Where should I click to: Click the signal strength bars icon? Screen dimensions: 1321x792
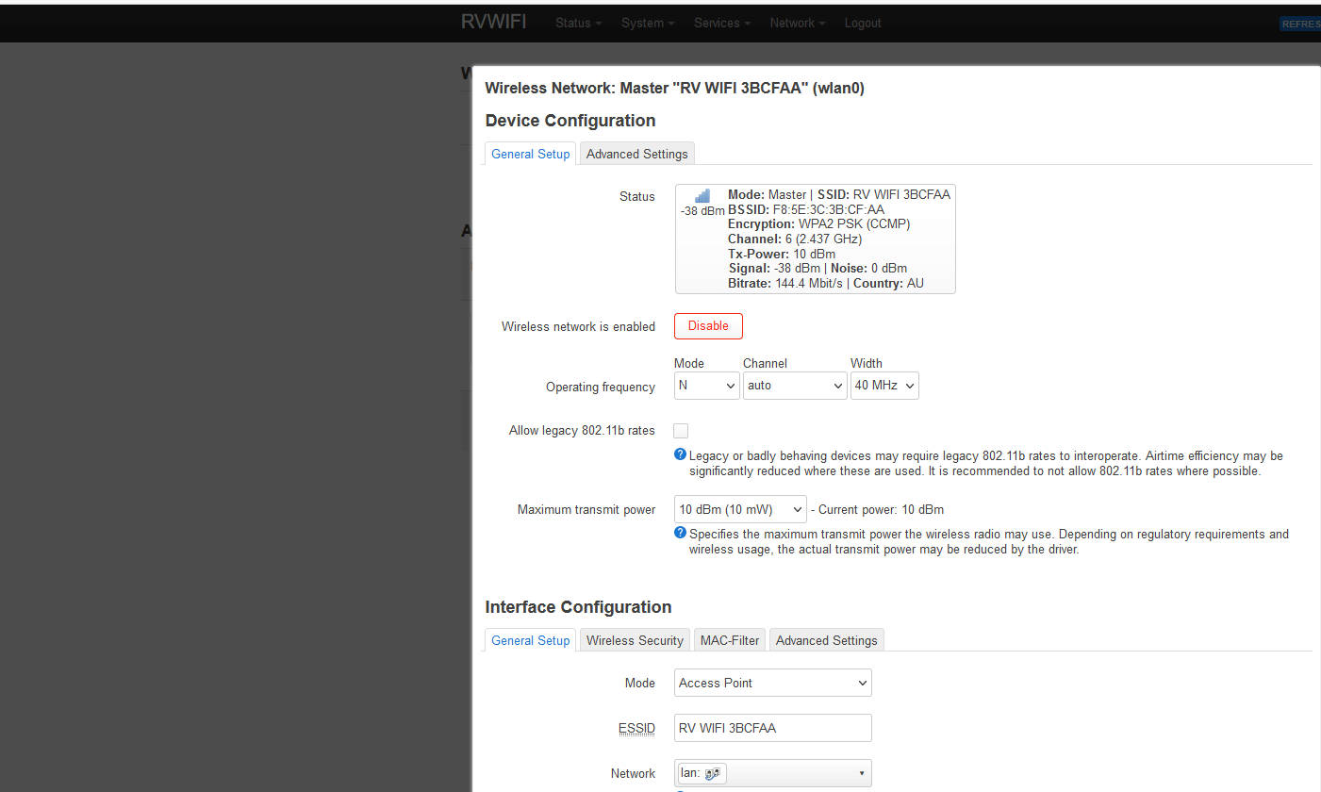coord(702,196)
